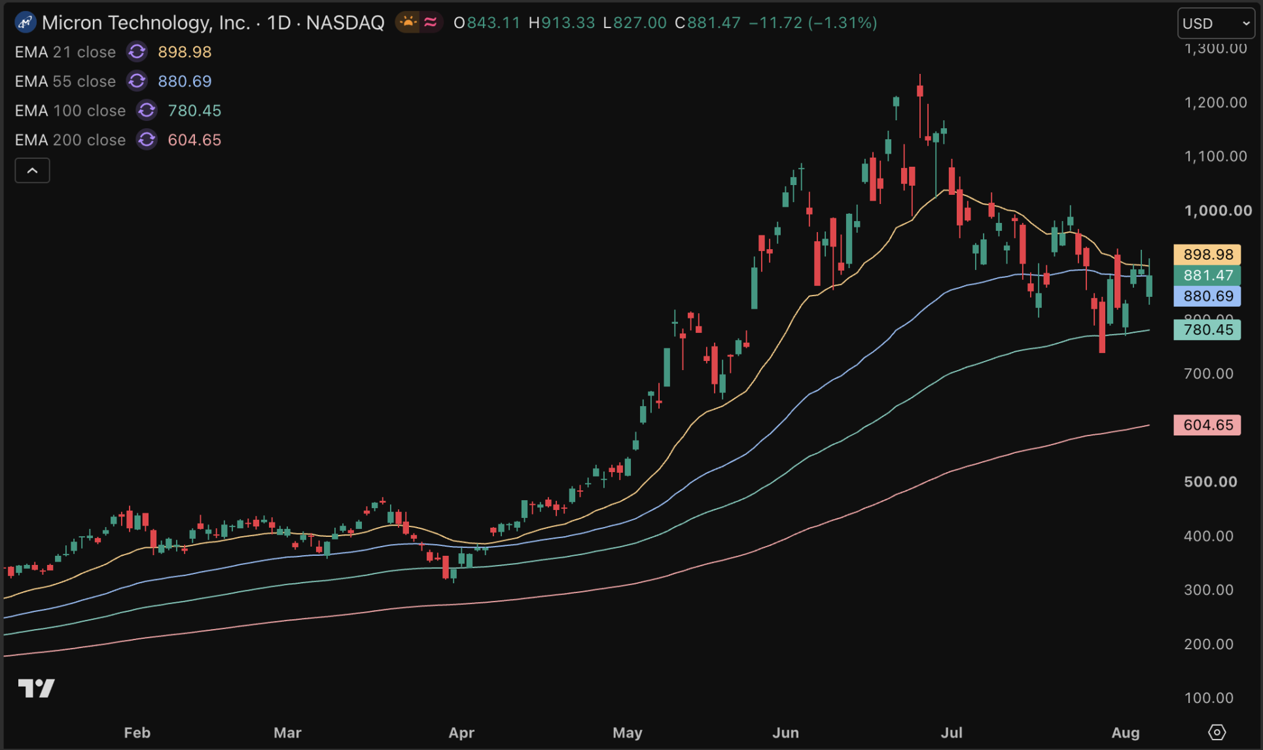The image size is (1263, 750).
Task: Select the EMA 100 close indicator label
Action: [x=70, y=111]
